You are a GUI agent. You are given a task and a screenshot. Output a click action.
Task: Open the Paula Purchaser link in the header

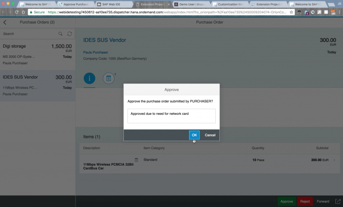[96, 53]
